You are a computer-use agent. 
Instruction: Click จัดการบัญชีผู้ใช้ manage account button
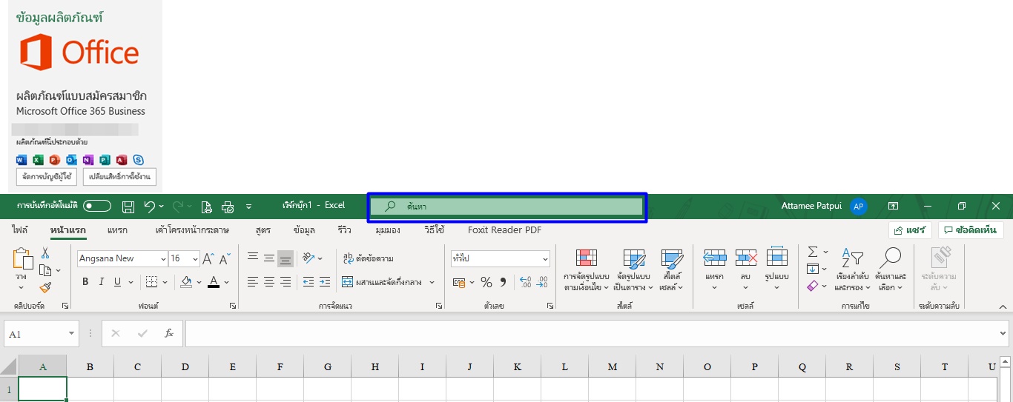click(46, 177)
